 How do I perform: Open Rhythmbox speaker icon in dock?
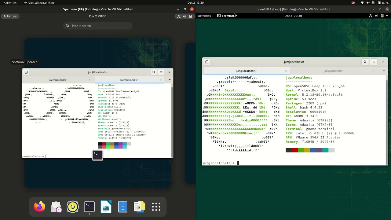[73, 207]
